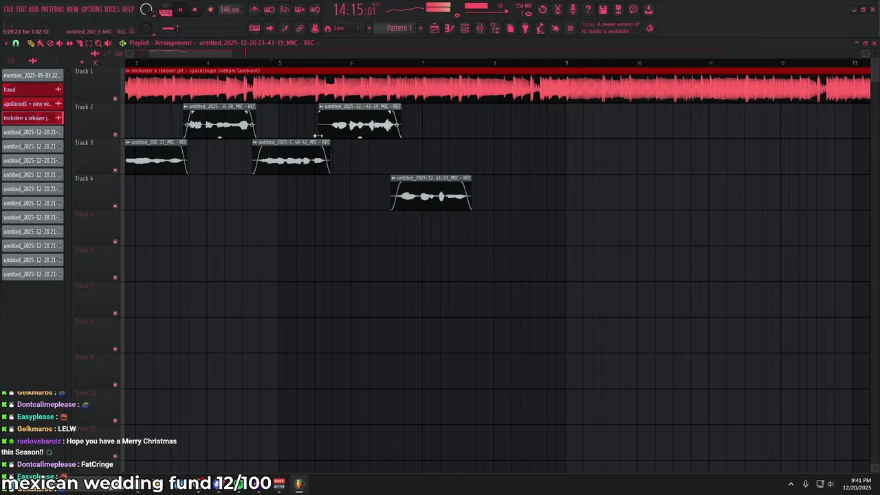Toggle the playlist snap magnet

(16, 43)
